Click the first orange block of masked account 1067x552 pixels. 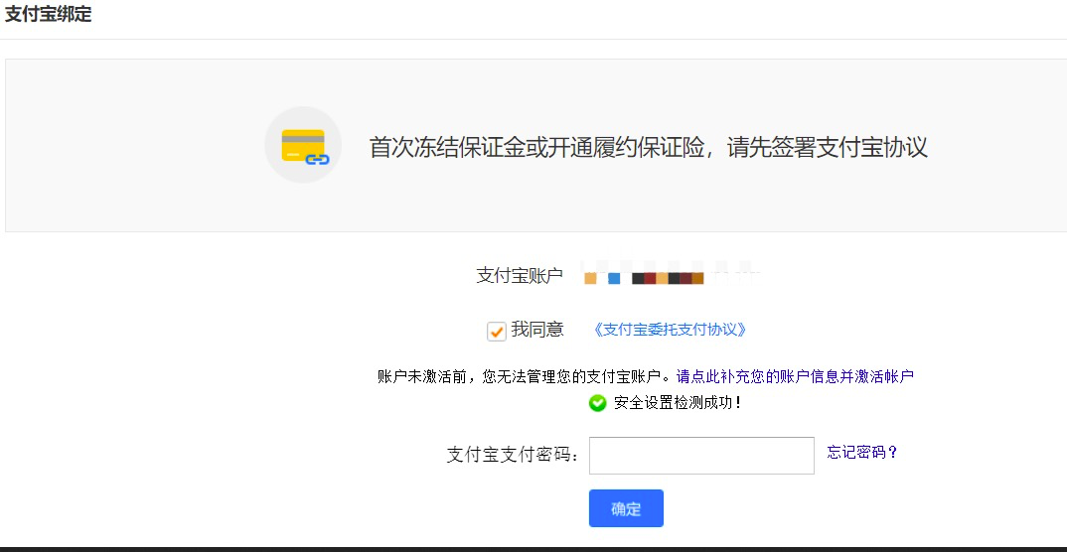(x=590, y=278)
